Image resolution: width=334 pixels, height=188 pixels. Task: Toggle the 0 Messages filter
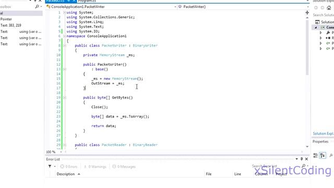[124, 167]
